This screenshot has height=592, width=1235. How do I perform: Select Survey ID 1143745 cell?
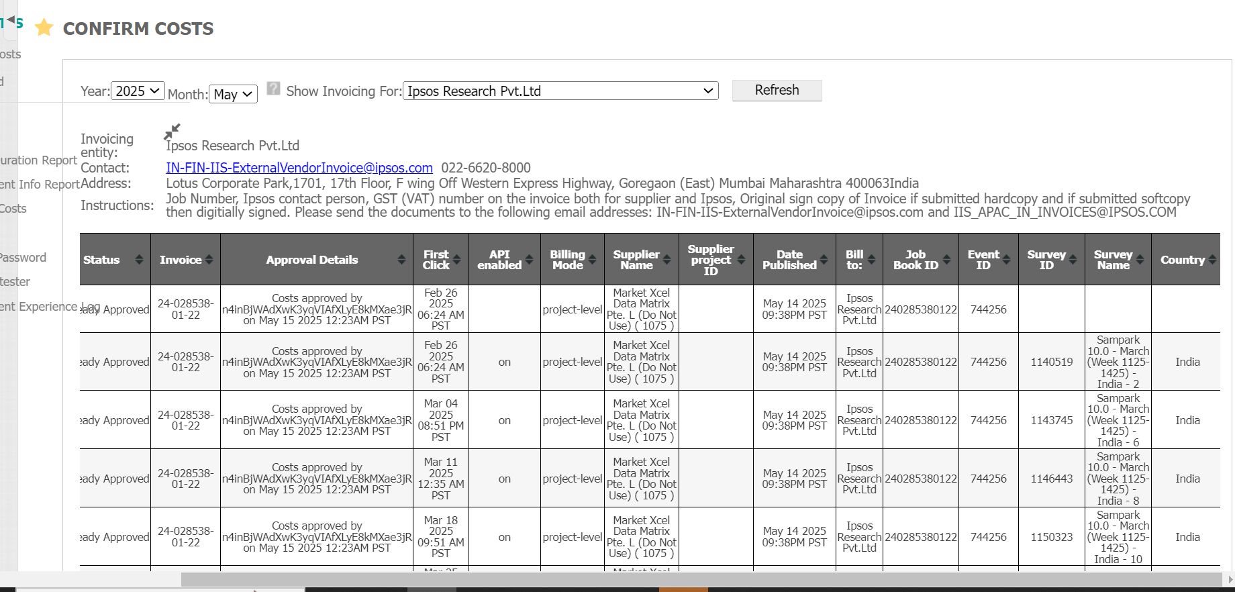coord(1052,420)
